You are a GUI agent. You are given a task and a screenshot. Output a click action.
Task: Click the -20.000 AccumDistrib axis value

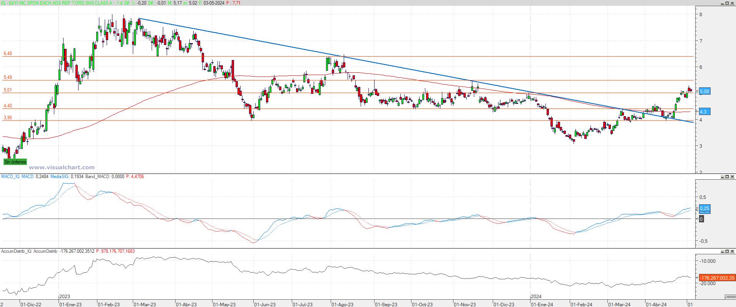tap(708, 283)
